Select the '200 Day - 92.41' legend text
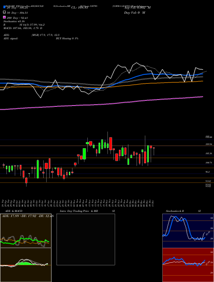214x282 pixels. point(17,18)
